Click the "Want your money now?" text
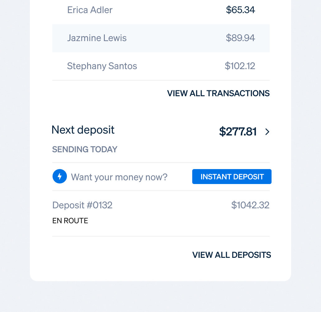The image size is (321, 312). pyautogui.click(x=119, y=177)
